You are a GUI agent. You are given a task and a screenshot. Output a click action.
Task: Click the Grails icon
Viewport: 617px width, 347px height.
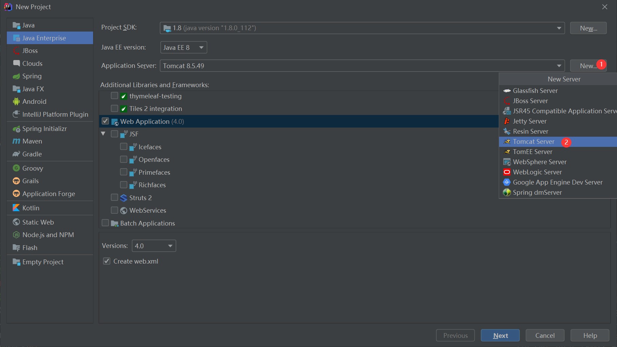tap(16, 181)
